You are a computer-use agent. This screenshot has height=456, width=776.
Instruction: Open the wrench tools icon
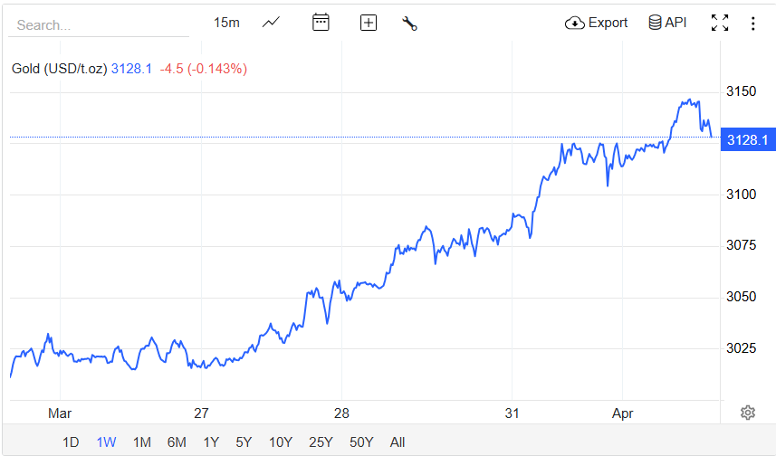[x=410, y=24]
